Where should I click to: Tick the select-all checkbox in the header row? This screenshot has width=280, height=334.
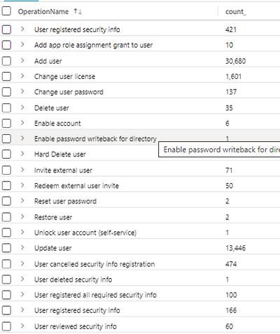[x=6, y=11]
